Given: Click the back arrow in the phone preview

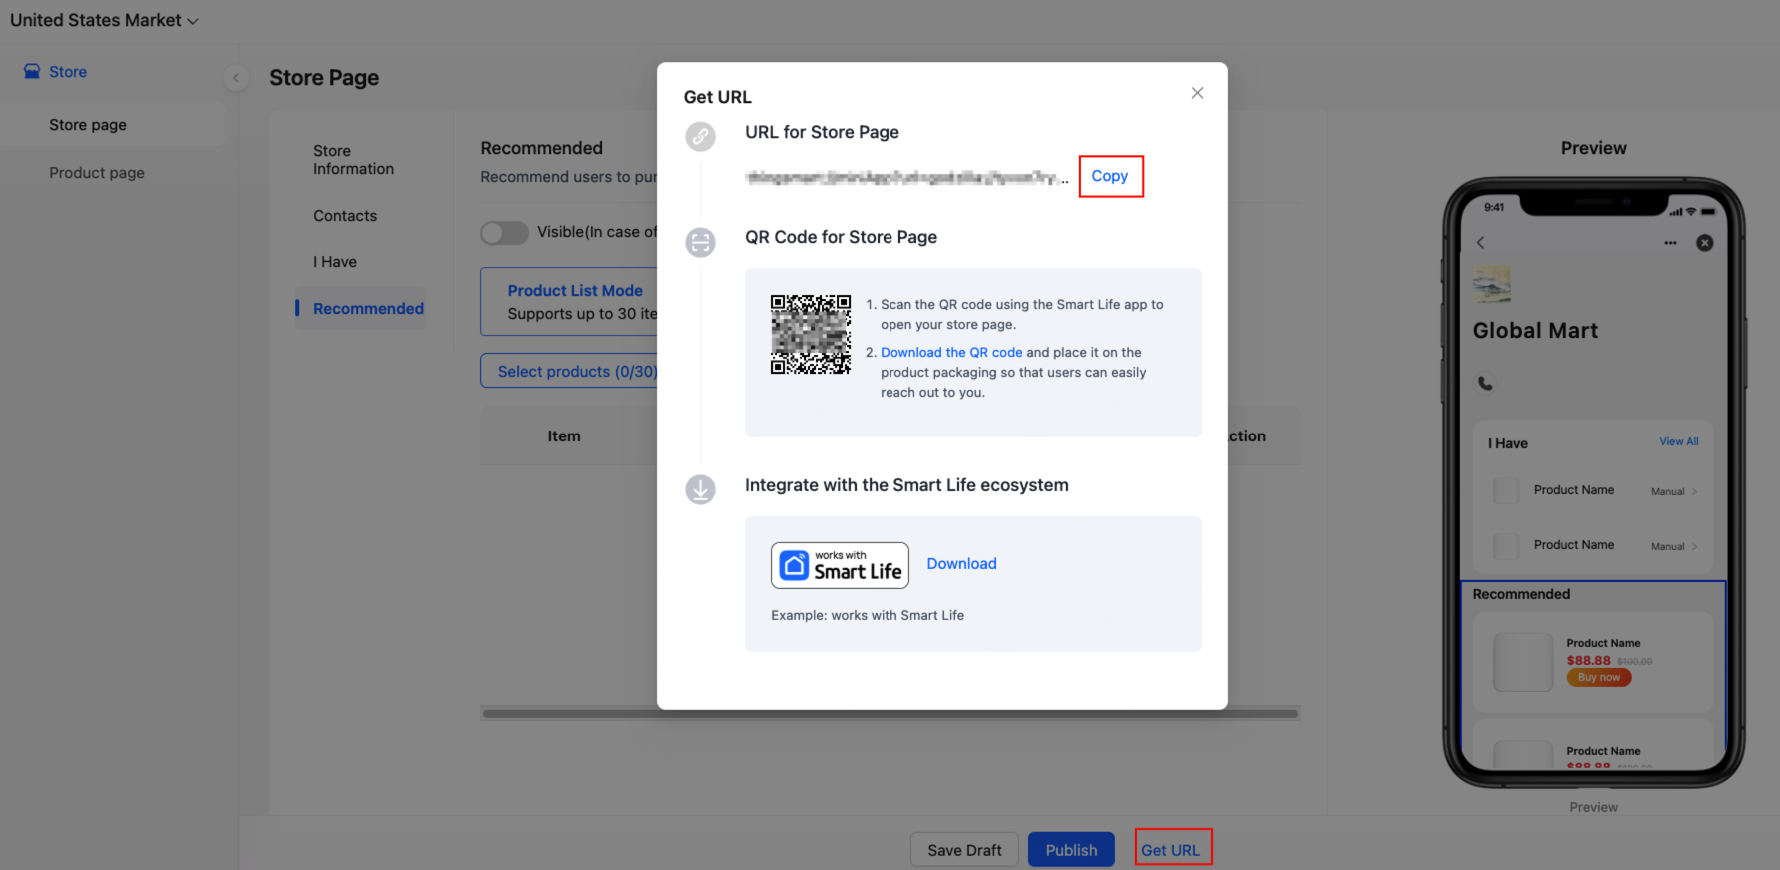Looking at the screenshot, I should 1480,242.
